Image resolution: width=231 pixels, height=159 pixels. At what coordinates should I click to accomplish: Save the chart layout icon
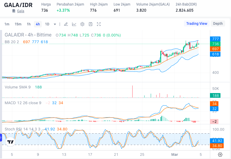91,24
